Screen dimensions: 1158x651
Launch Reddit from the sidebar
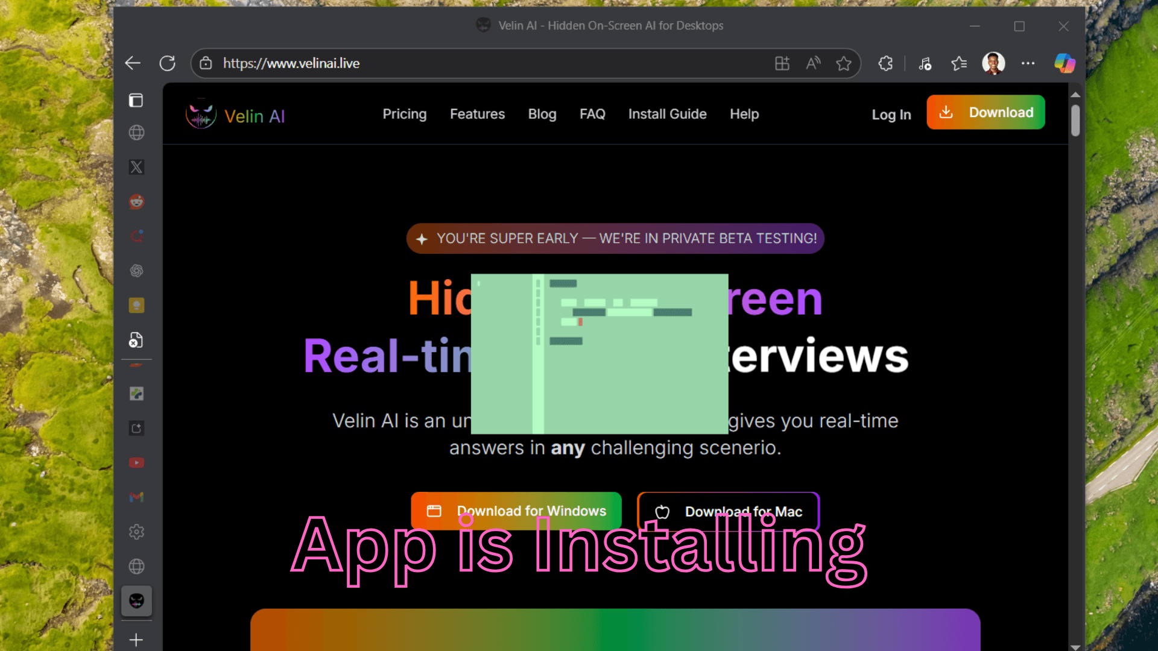pos(136,202)
